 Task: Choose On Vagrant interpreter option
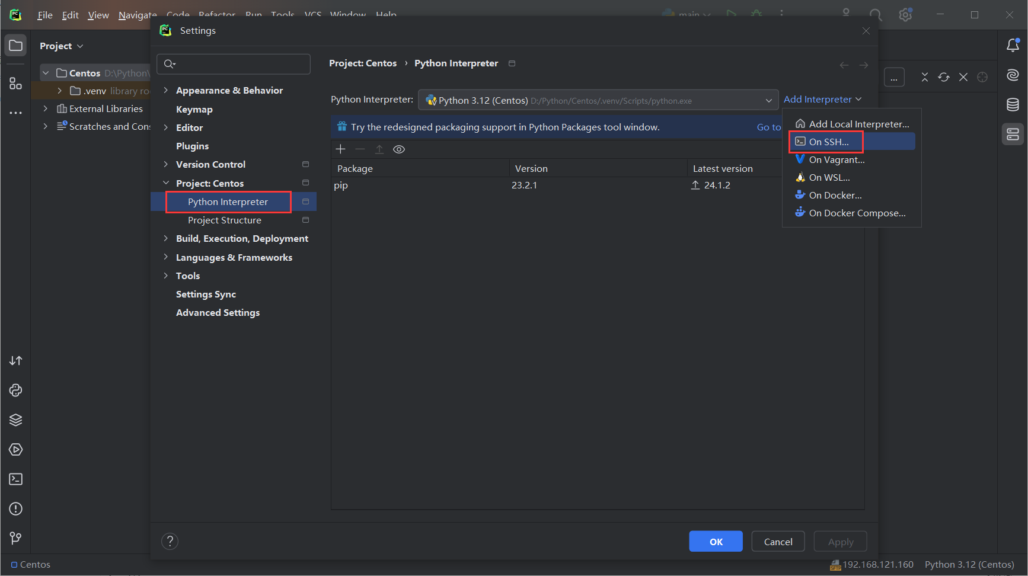[x=852, y=159]
